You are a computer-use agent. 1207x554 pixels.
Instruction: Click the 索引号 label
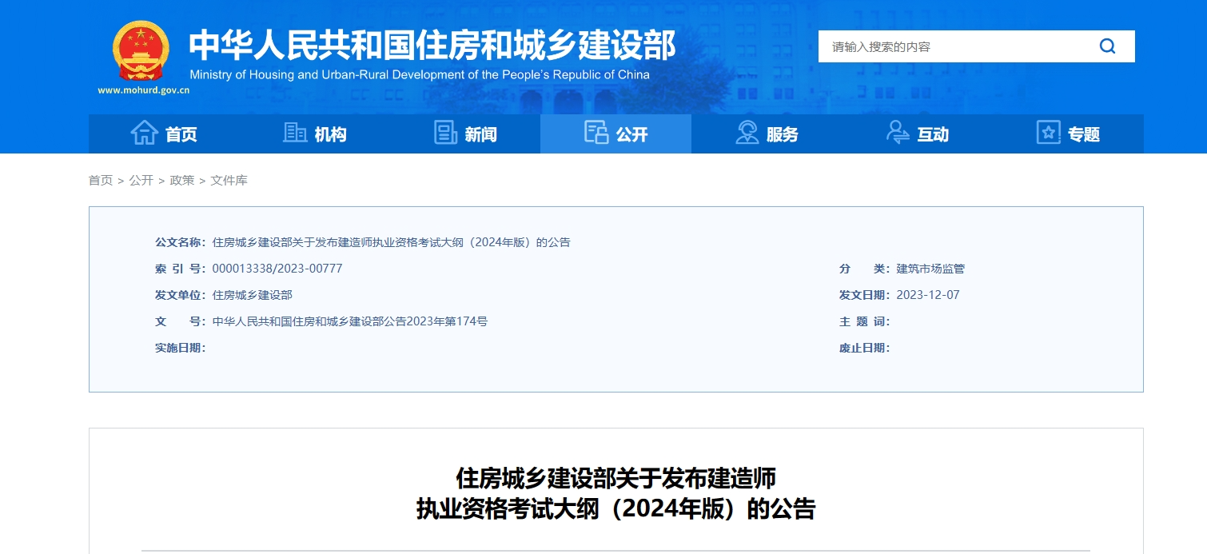tap(181, 269)
